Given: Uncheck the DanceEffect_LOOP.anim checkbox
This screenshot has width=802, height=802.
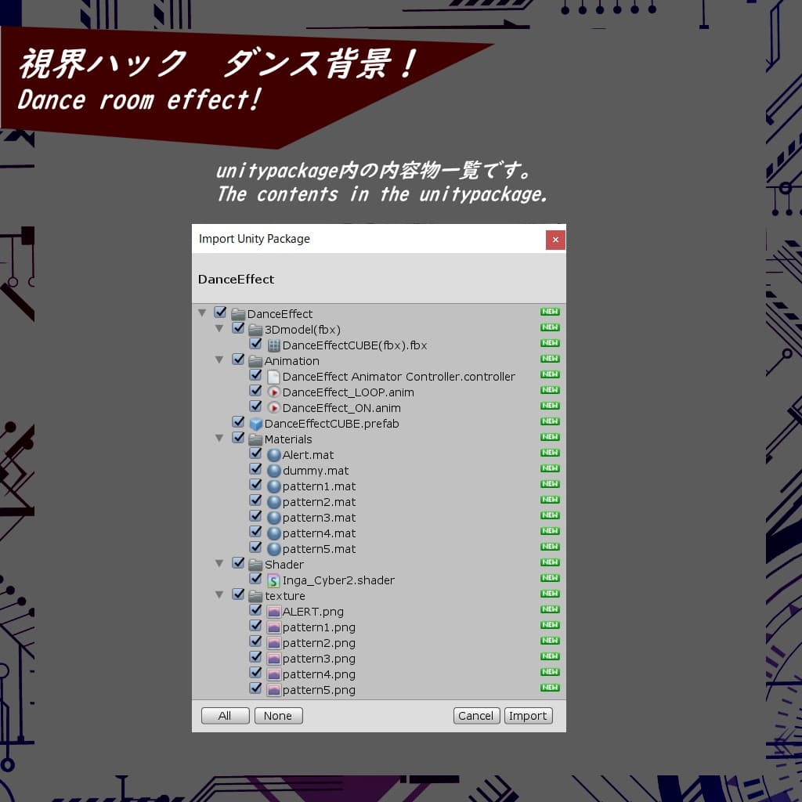Looking at the screenshot, I should click(256, 391).
